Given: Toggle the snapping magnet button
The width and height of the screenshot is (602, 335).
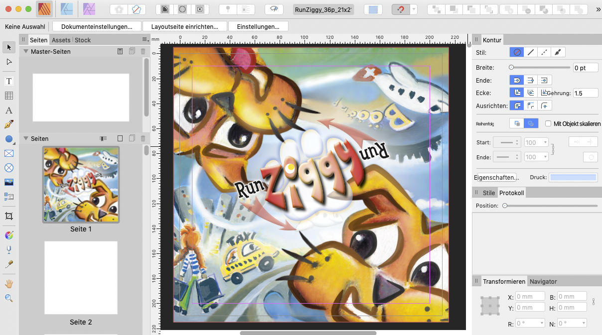Looking at the screenshot, I should (400, 9).
